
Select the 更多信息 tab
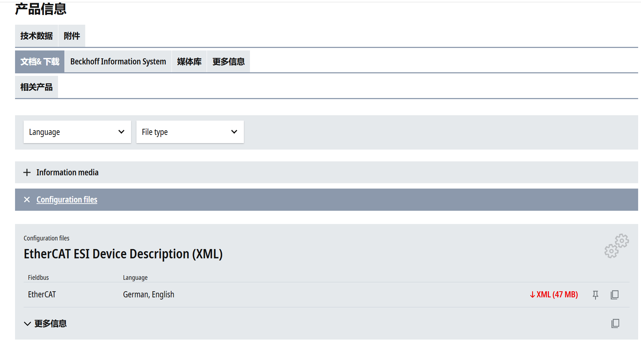[228, 62]
